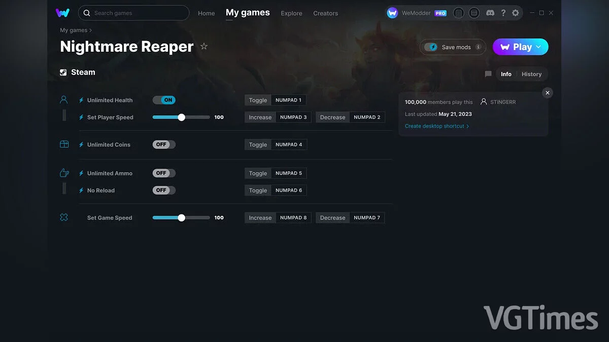This screenshot has width=609, height=342.
Task: Click the round overlay icon beside Discord
Action: (474, 13)
